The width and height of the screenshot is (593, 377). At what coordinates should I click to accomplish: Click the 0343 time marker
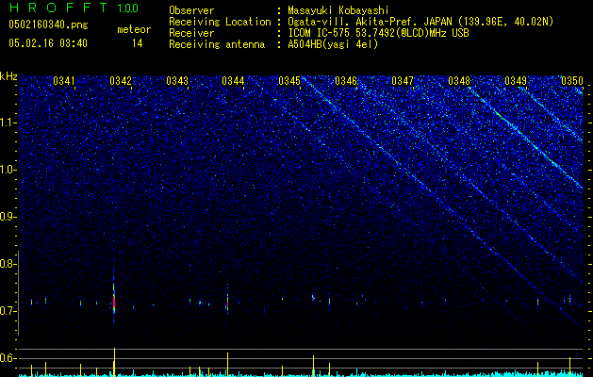[x=177, y=81]
